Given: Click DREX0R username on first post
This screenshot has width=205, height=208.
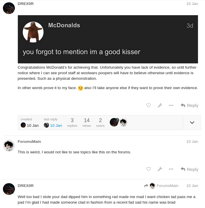Looking at the screenshot, I should click(x=26, y=4).
